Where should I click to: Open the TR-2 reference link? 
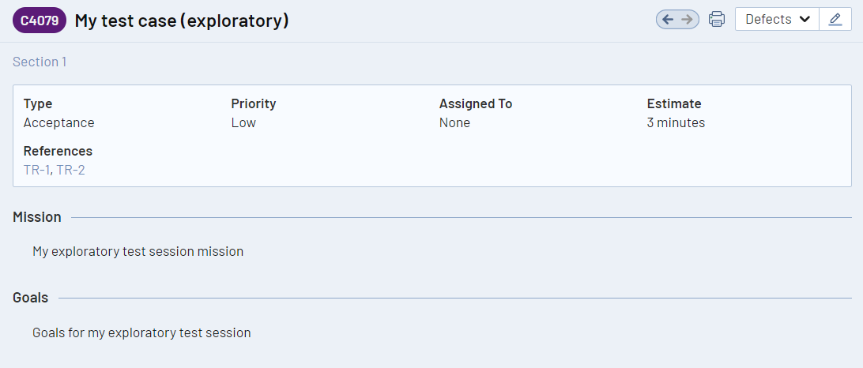click(x=70, y=170)
